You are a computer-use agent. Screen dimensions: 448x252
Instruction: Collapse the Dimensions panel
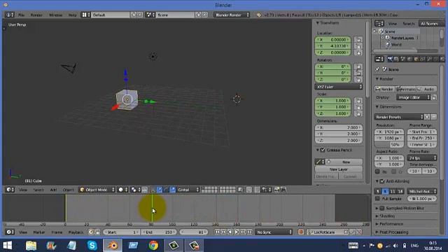click(x=377, y=107)
